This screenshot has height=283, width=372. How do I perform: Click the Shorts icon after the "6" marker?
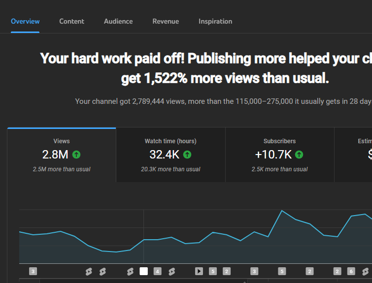tap(366, 271)
